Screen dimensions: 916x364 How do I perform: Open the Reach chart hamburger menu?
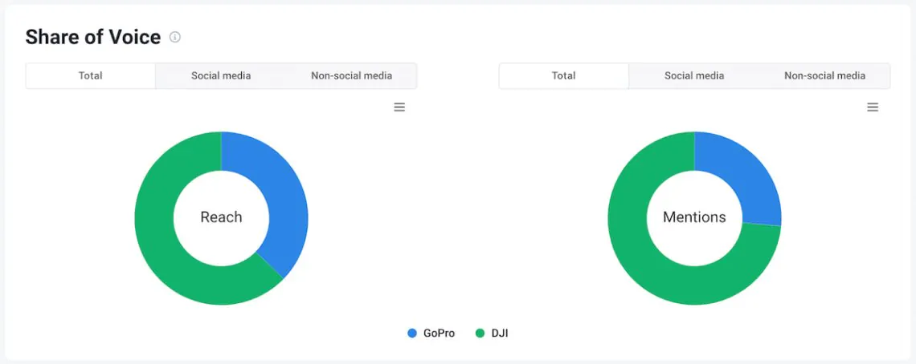pos(399,107)
